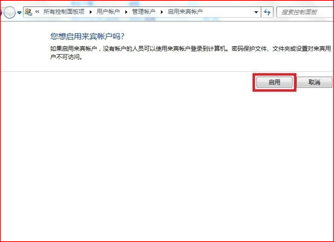The width and height of the screenshot is (334, 242).
Task: Click the Forward navigation arrow button
Action: tap(10, 13)
